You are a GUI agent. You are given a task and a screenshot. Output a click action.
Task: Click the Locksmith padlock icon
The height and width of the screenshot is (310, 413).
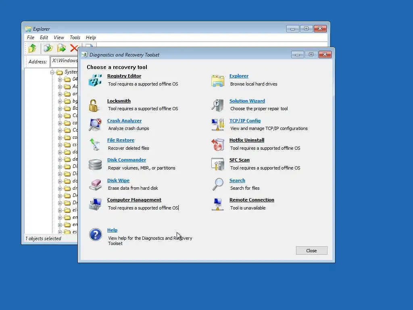[x=94, y=105]
